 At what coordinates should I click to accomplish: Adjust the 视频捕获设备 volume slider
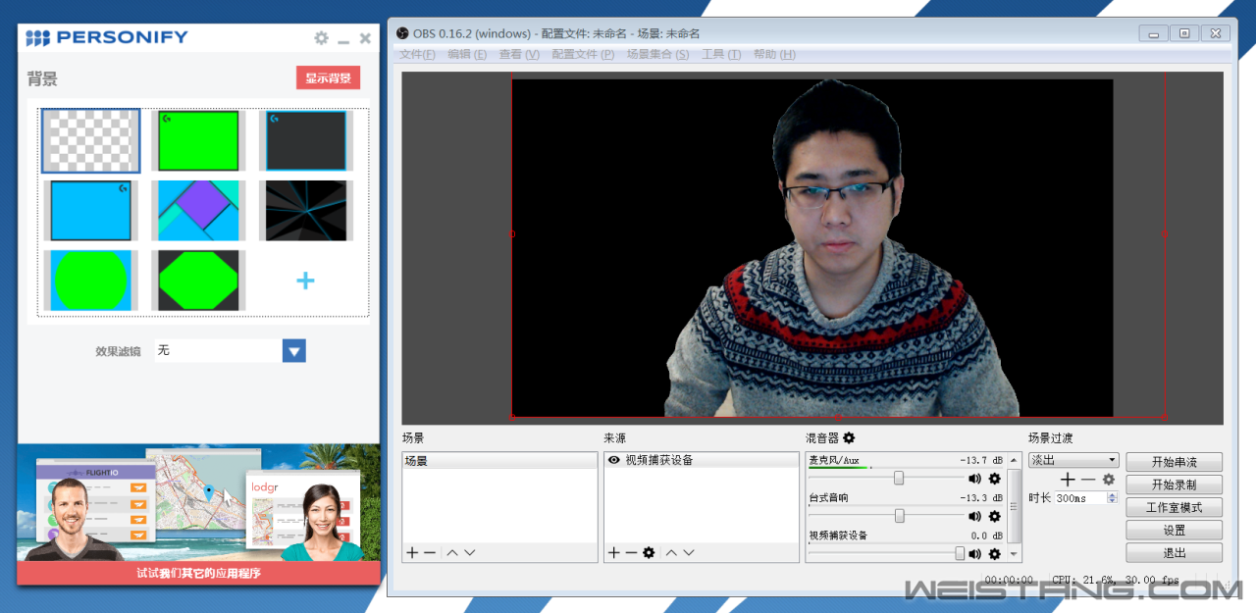tap(960, 553)
